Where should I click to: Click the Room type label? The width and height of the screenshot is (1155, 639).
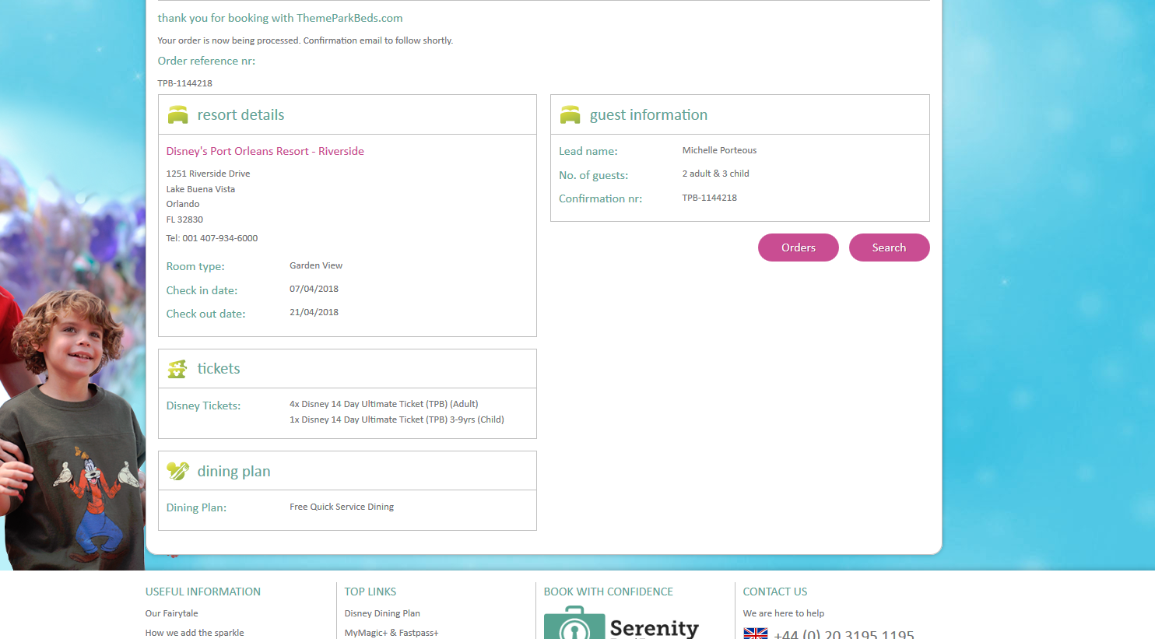[195, 266]
